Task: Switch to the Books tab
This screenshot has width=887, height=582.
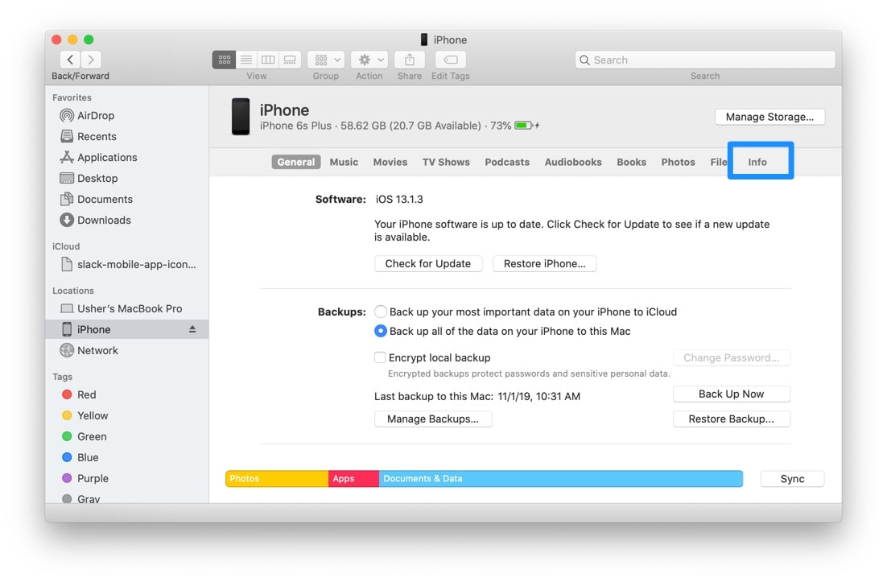Action: click(x=631, y=162)
